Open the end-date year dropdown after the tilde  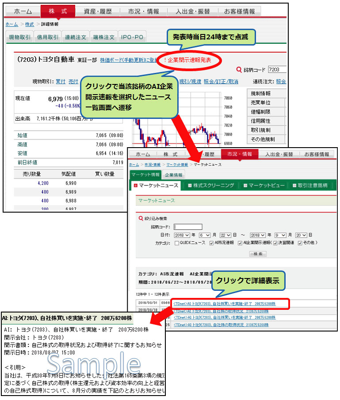(258, 235)
